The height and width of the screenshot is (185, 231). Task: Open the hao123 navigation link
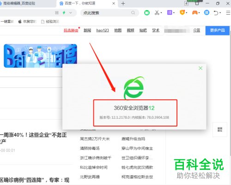pos(103,30)
